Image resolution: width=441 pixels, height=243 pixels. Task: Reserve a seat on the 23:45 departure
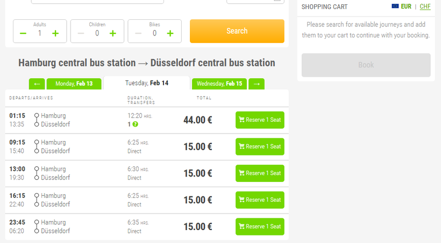coord(260,226)
